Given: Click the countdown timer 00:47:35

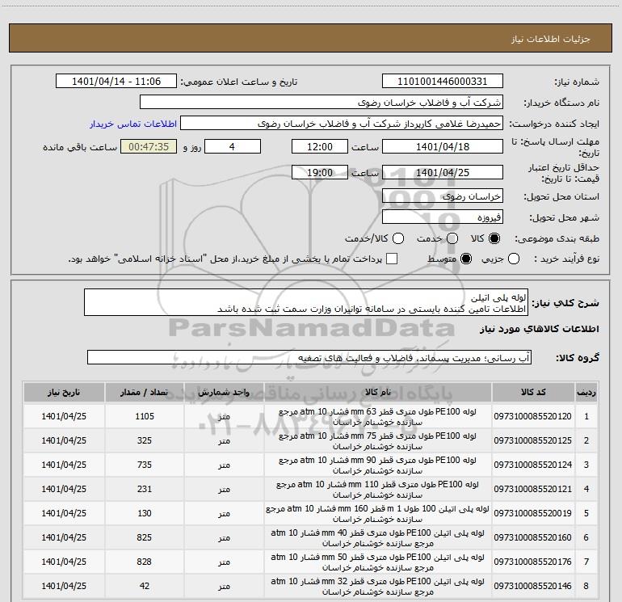Looking at the screenshot, I should 149,146.
